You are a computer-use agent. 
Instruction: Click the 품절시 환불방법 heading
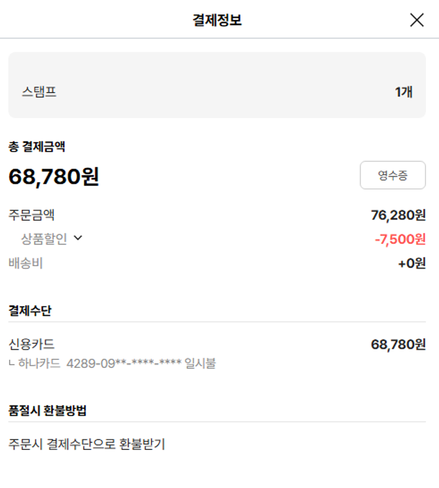click(47, 410)
